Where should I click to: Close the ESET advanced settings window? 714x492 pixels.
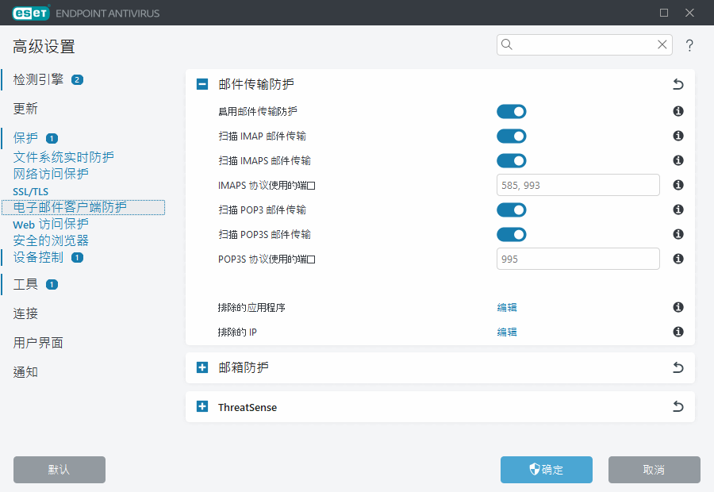coord(689,13)
